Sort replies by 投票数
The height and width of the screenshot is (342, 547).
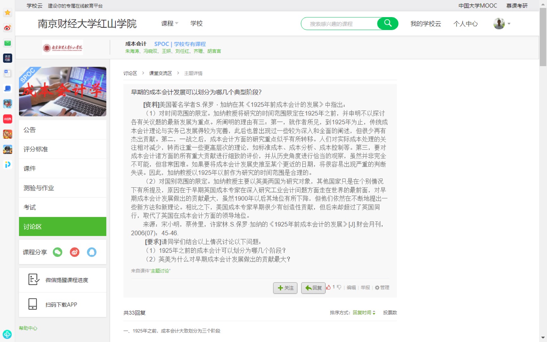point(390,313)
